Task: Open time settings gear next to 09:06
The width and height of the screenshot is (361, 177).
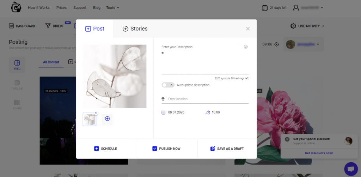Action: (277, 44)
